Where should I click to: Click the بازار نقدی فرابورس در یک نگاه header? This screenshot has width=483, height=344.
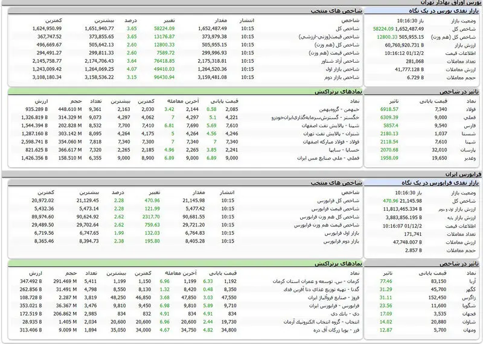coord(440,183)
